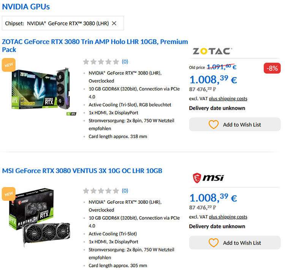Open ZOTAC review count (0)
This screenshot has width=285, height=270.
125,62
